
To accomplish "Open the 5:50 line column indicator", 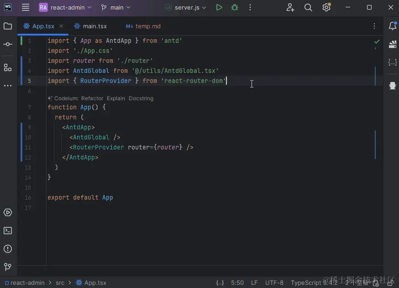I will pos(237,283).
